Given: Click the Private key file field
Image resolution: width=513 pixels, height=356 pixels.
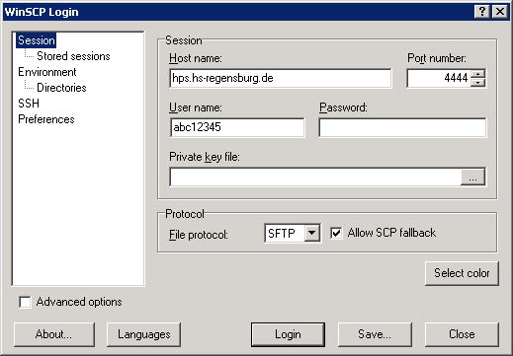Looking at the screenshot, I should pos(315,177).
